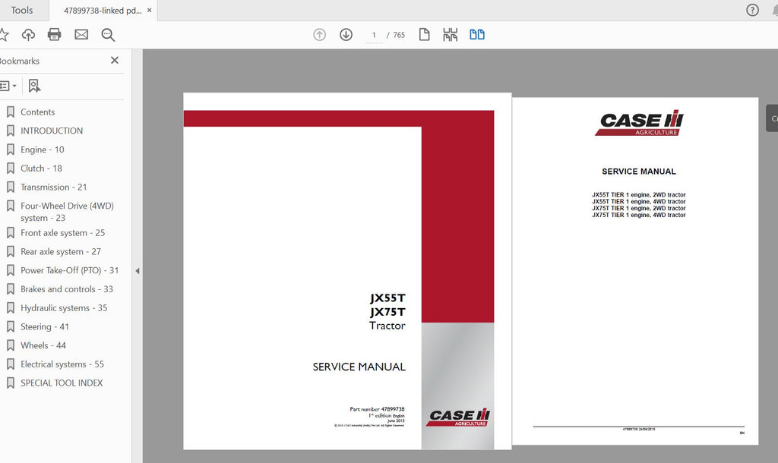Collapse the bookmarks pane with arrow handle

(138, 271)
